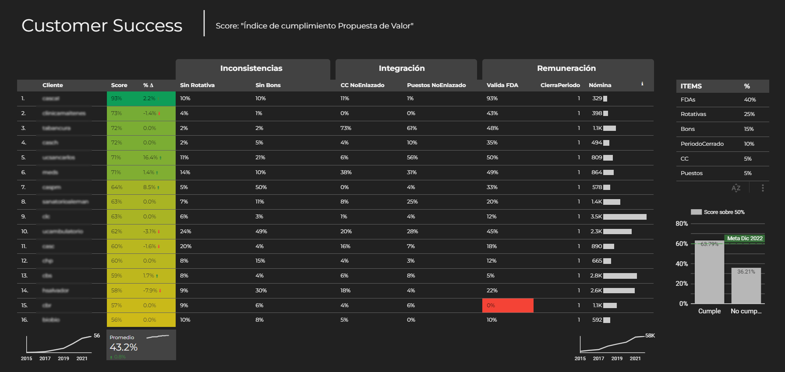This screenshot has height=372, width=785.
Task: Click the Cumple bar showing 63.79%
Action: click(x=709, y=272)
